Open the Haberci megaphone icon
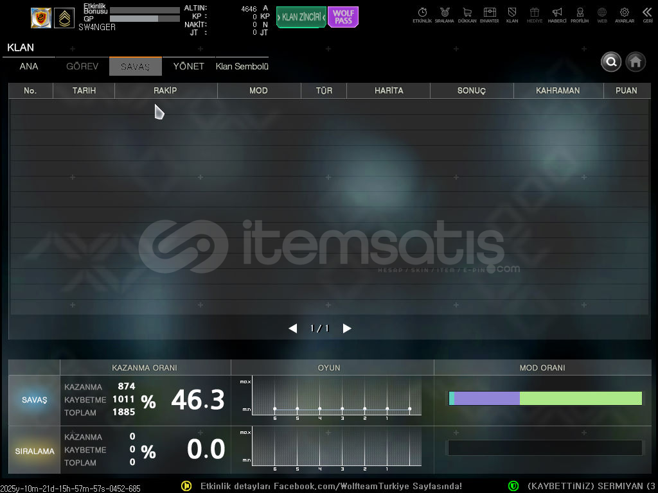Screen dimensions: 658x493 (x=557, y=13)
